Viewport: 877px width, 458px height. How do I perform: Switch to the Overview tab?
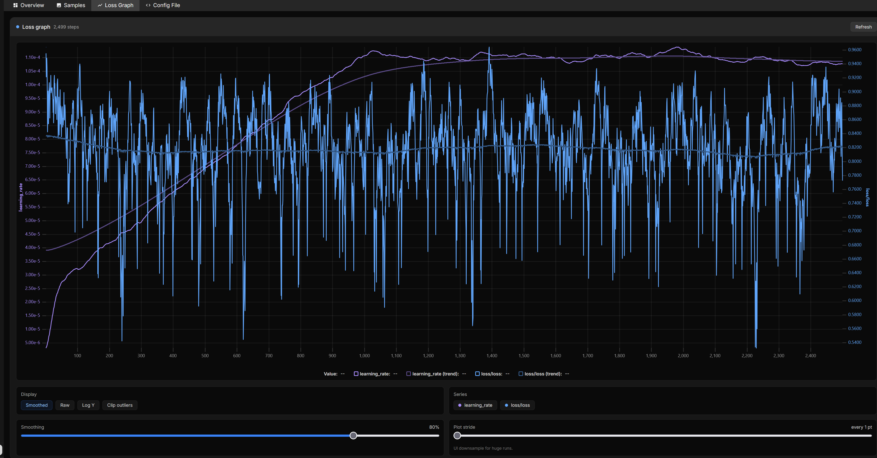pyautogui.click(x=29, y=5)
